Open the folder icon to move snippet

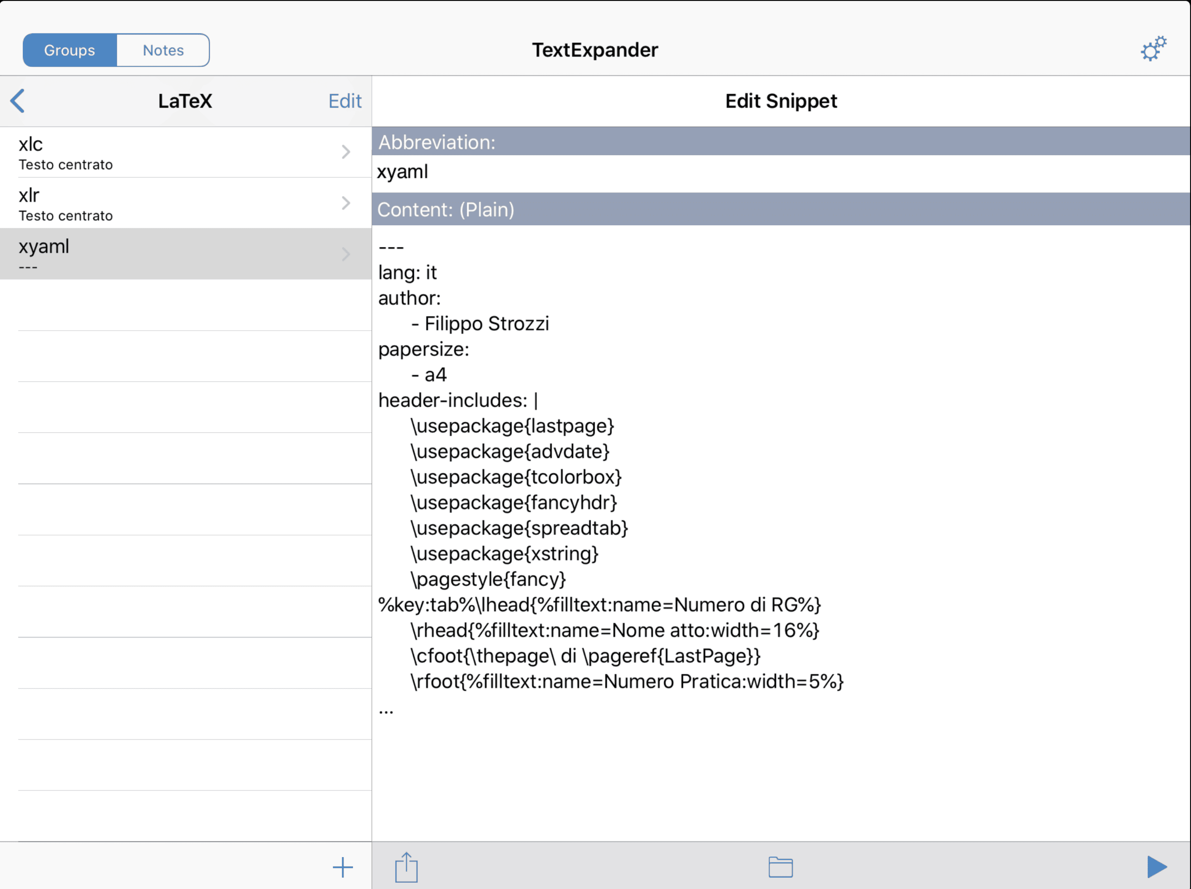click(x=780, y=867)
